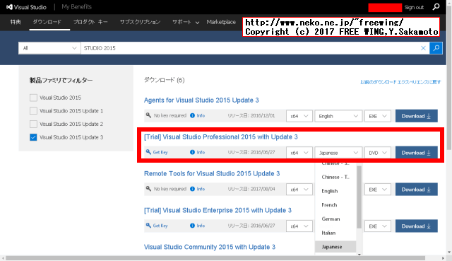452x261 pixels.
Task: Open the プロダクト キー tab
Action: click(x=90, y=22)
